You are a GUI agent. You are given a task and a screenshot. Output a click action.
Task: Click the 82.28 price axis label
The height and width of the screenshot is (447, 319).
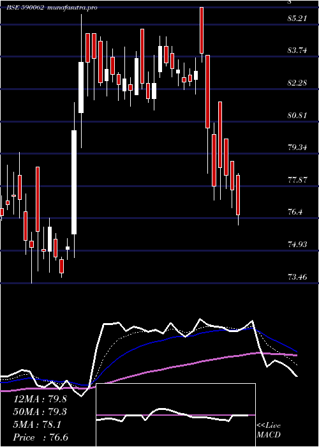[297, 83]
